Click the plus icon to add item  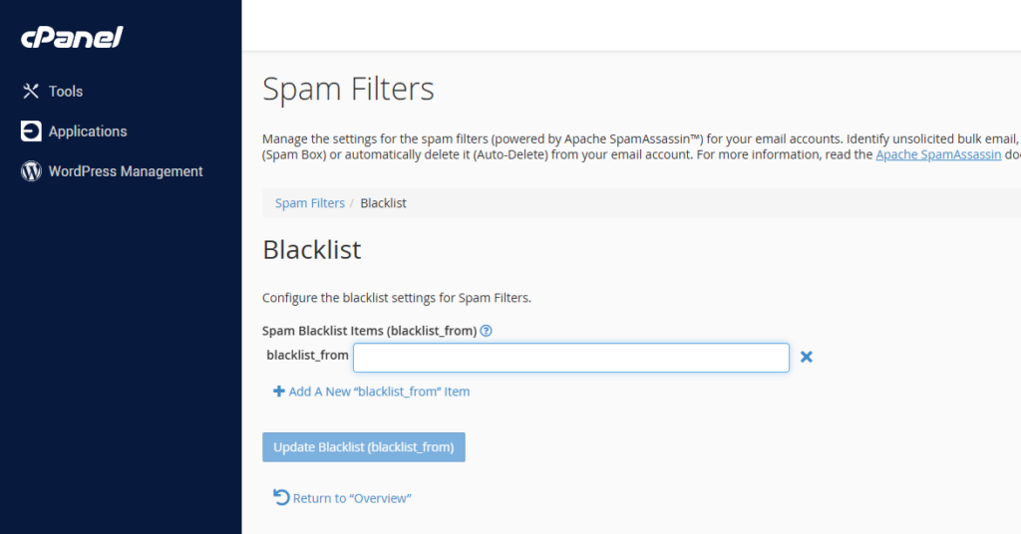pyautogui.click(x=279, y=392)
